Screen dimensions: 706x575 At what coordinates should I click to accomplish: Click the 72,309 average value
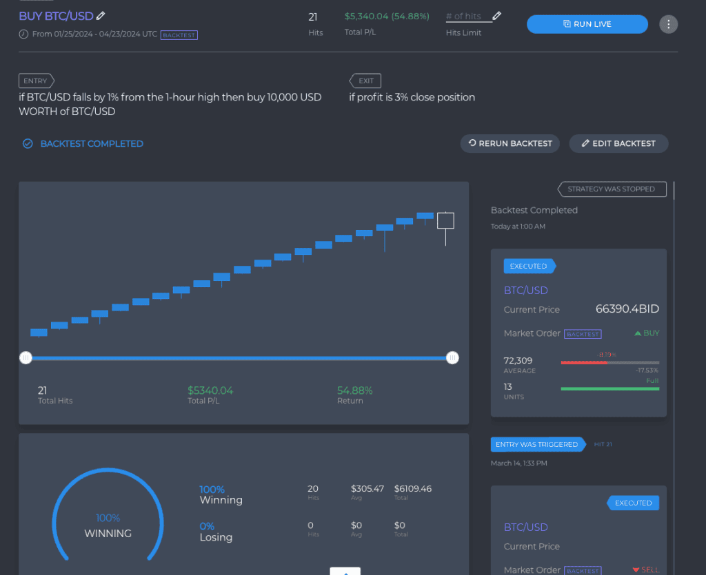click(518, 361)
